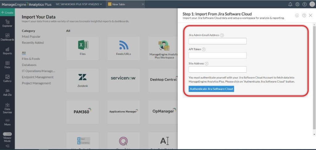Close the New Table tab
The height and width of the screenshot is (150, 316).
(143, 4)
